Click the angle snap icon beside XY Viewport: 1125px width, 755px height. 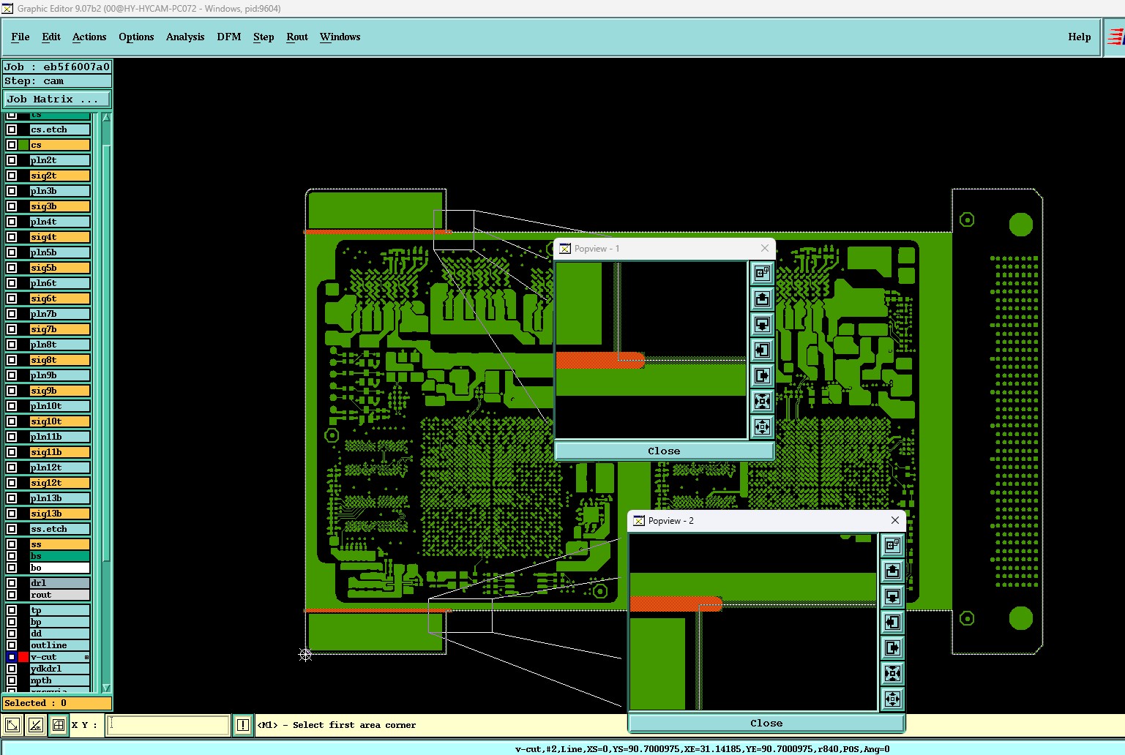[35, 725]
